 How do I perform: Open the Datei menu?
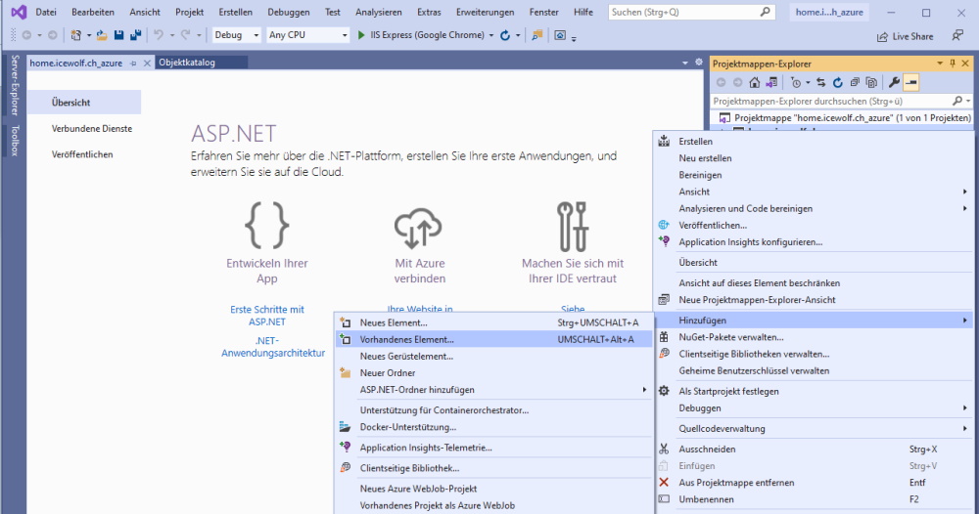(46, 12)
